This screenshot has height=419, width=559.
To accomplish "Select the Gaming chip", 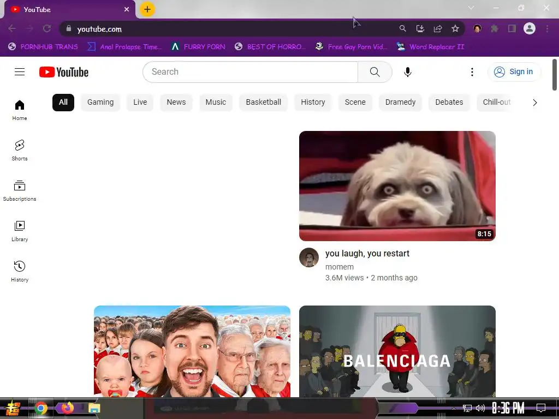I will coord(100,103).
